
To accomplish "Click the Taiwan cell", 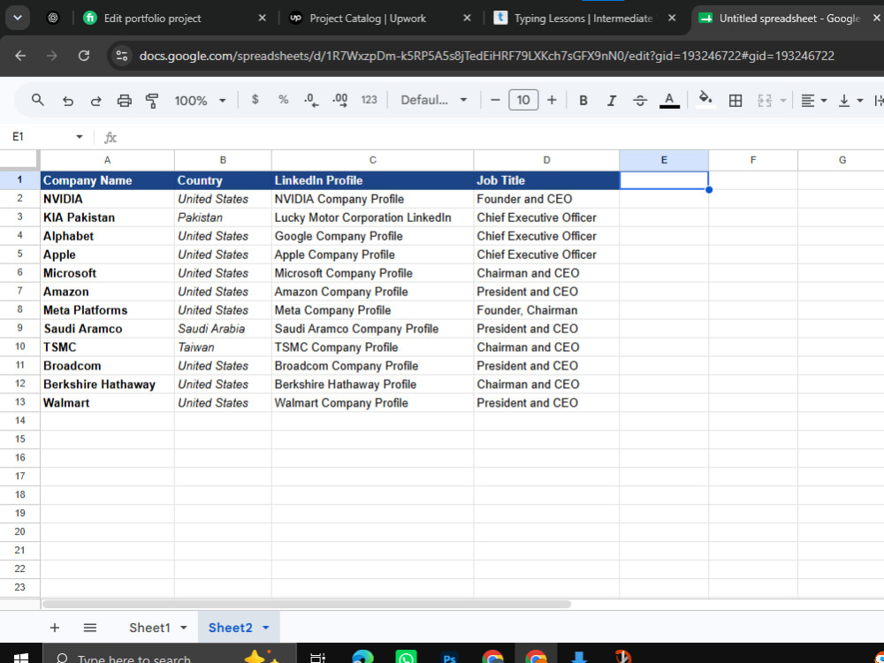I will pyautogui.click(x=223, y=347).
